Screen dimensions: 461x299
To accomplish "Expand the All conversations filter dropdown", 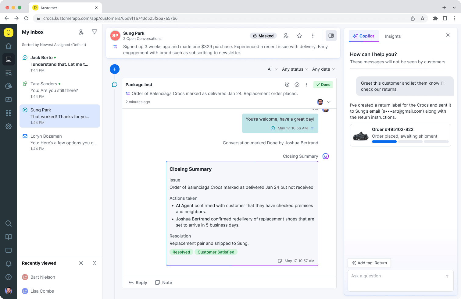I will click(x=272, y=69).
